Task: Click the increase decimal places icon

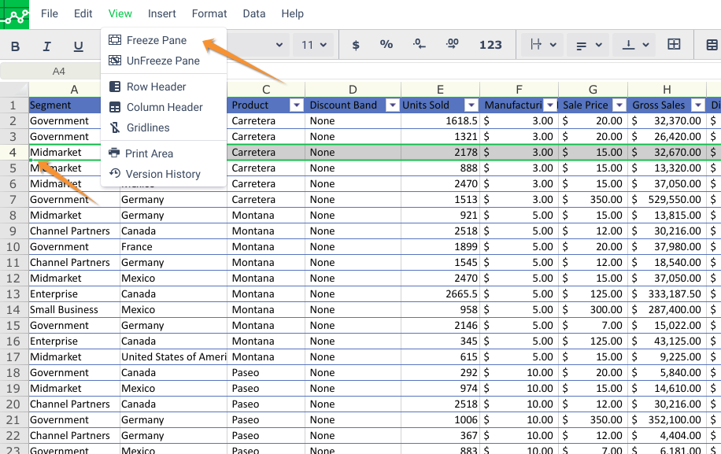Action: (452, 45)
